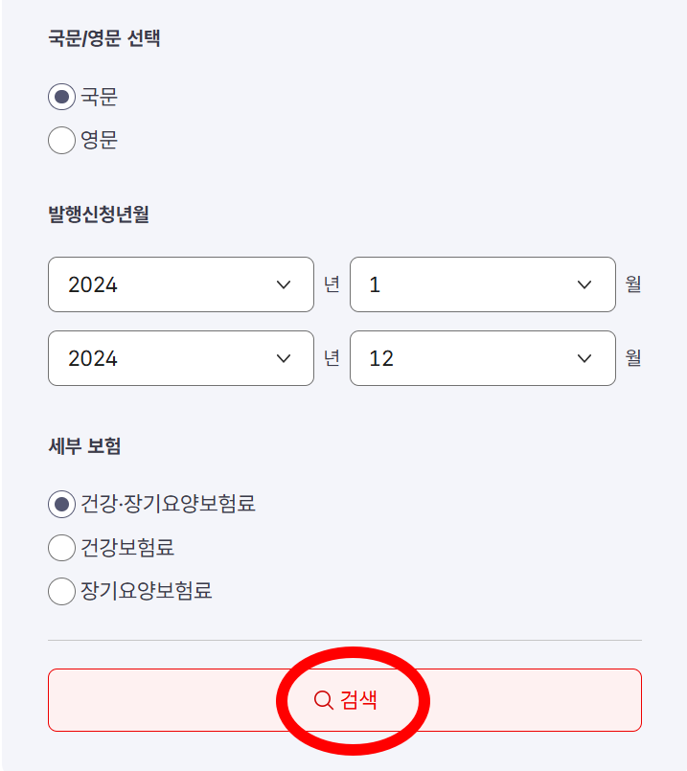Click the 년 label beside the first dropdown
The width and height of the screenshot is (687, 771).
point(331,284)
